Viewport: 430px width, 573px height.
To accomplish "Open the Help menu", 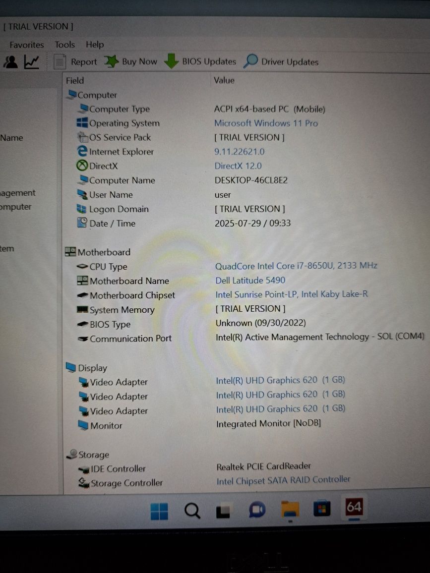I will pos(95,44).
